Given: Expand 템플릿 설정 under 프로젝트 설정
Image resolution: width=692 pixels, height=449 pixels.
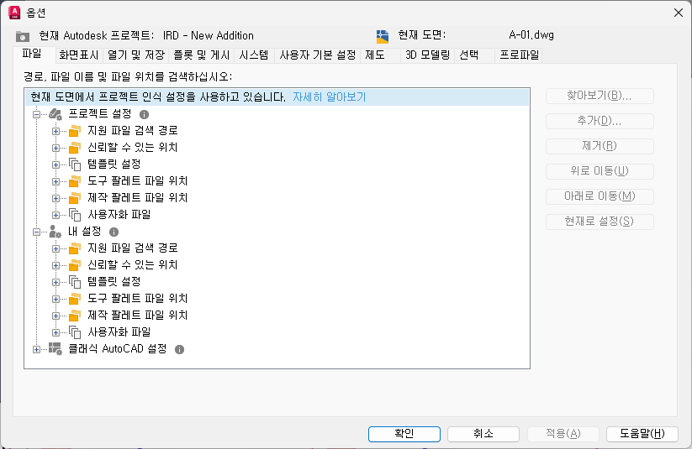Looking at the screenshot, I should pyautogui.click(x=55, y=164).
